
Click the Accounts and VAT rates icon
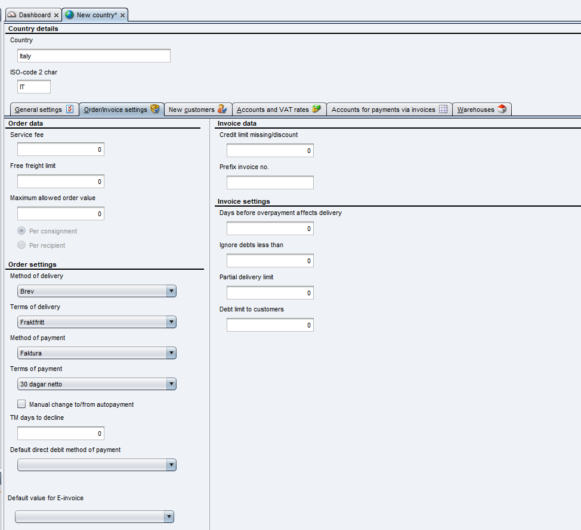click(x=317, y=110)
